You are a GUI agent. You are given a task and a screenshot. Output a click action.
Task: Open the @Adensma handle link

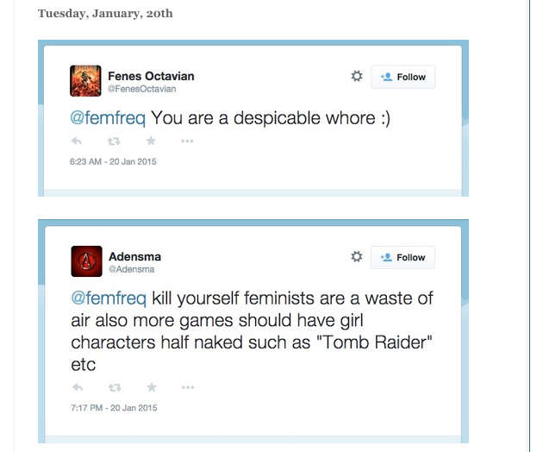click(x=132, y=269)
